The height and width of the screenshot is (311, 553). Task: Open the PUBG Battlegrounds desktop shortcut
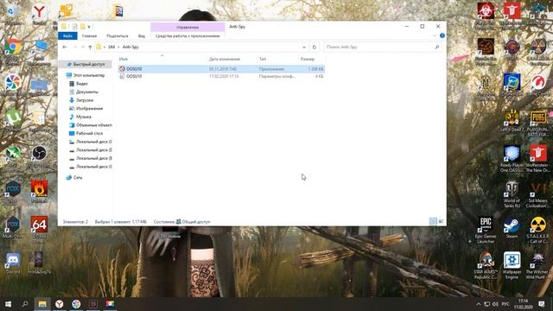(x=537, y=124)
